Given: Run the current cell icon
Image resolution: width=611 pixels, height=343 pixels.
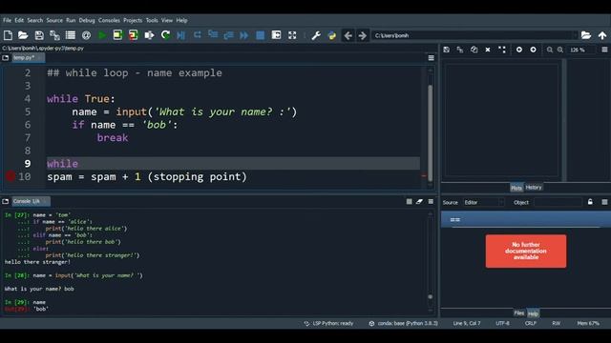Looking at the screenshot, I should (117, 35).
